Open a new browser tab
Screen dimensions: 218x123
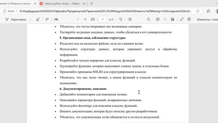[91, 4]
